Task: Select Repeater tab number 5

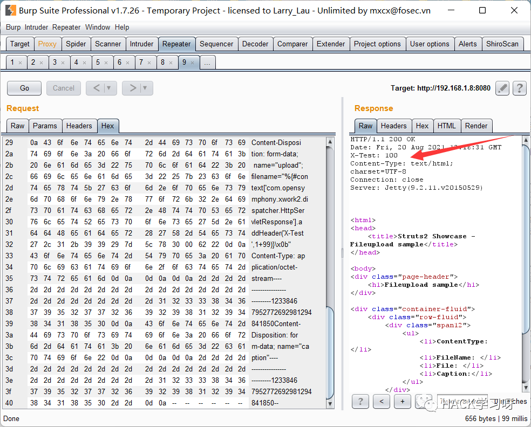Action: [x=98, y=62]
